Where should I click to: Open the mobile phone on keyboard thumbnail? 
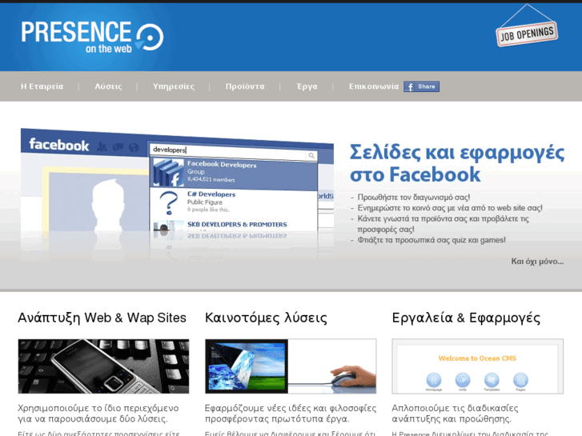click(x=103, y=366)
